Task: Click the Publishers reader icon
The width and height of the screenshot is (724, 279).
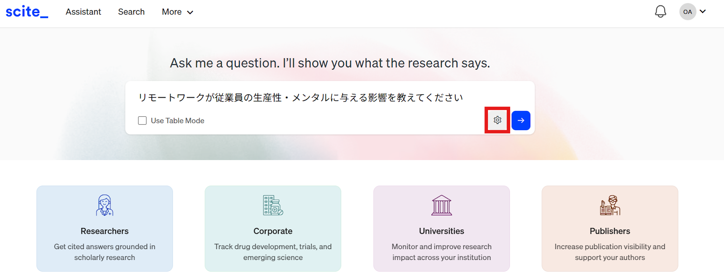Action: pyautogui.click(x=610, y=205)
